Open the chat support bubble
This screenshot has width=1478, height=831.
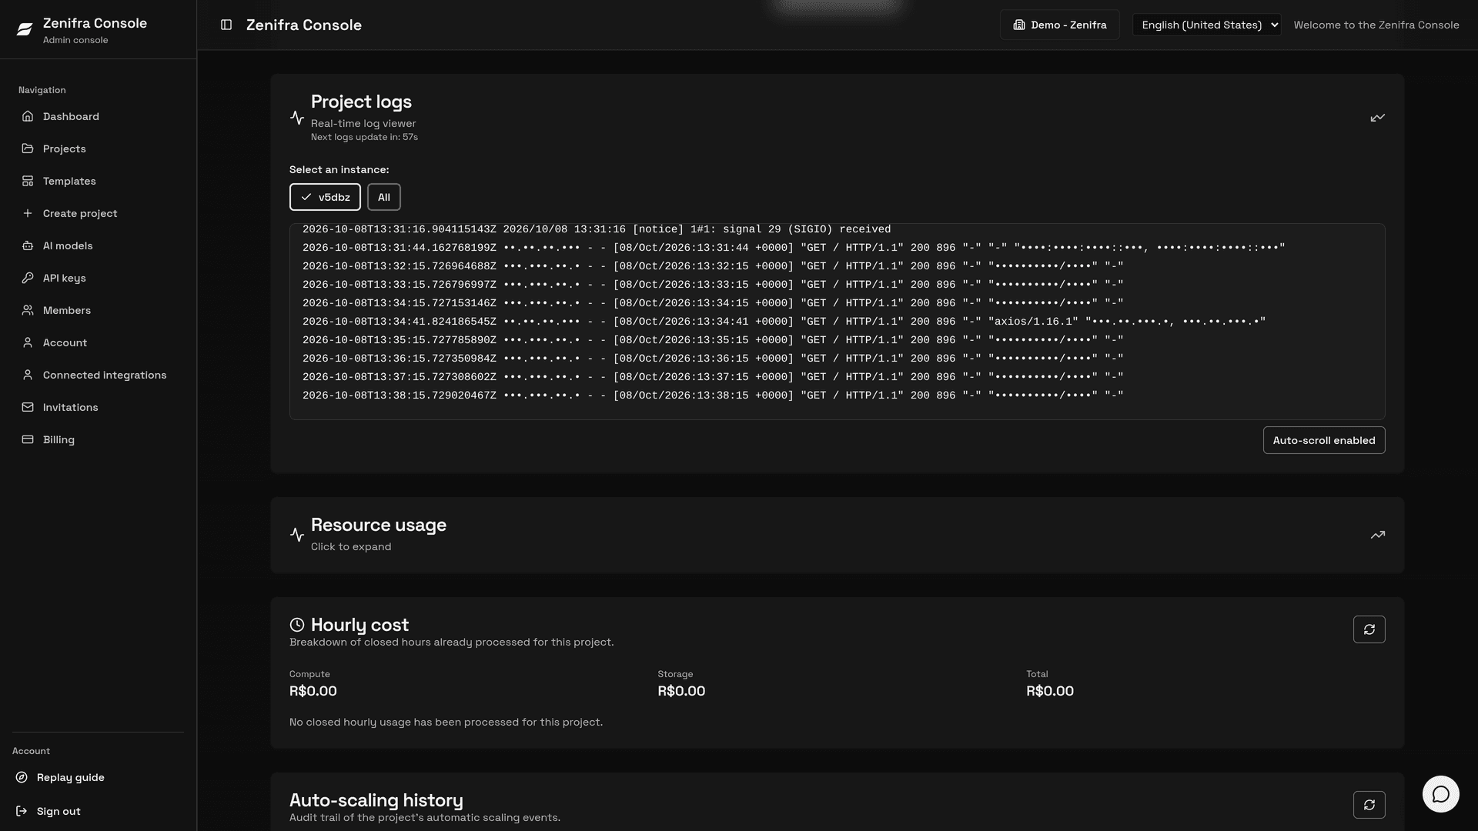(x=1440, y=794)
